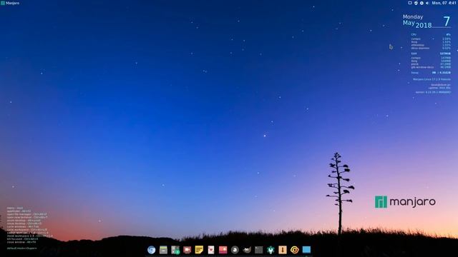The width and height of the screenshot is (458, 257).
Task: Launch the Chromium browser from dock
Action: (x=151, y=250)
